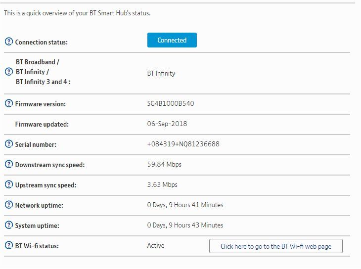Click the Upstream sync speed help icon
Viewport: 361px width, 269px height.
(x=8, y=184)
